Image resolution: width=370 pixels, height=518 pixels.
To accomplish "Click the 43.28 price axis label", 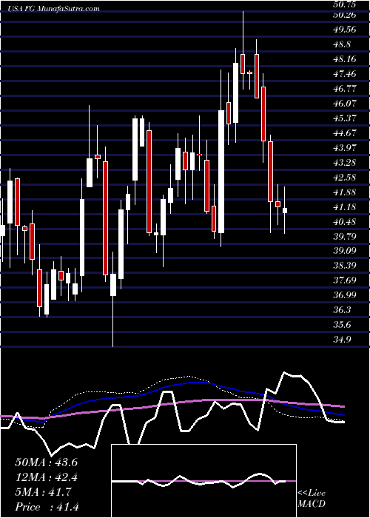I will point(344,163).
